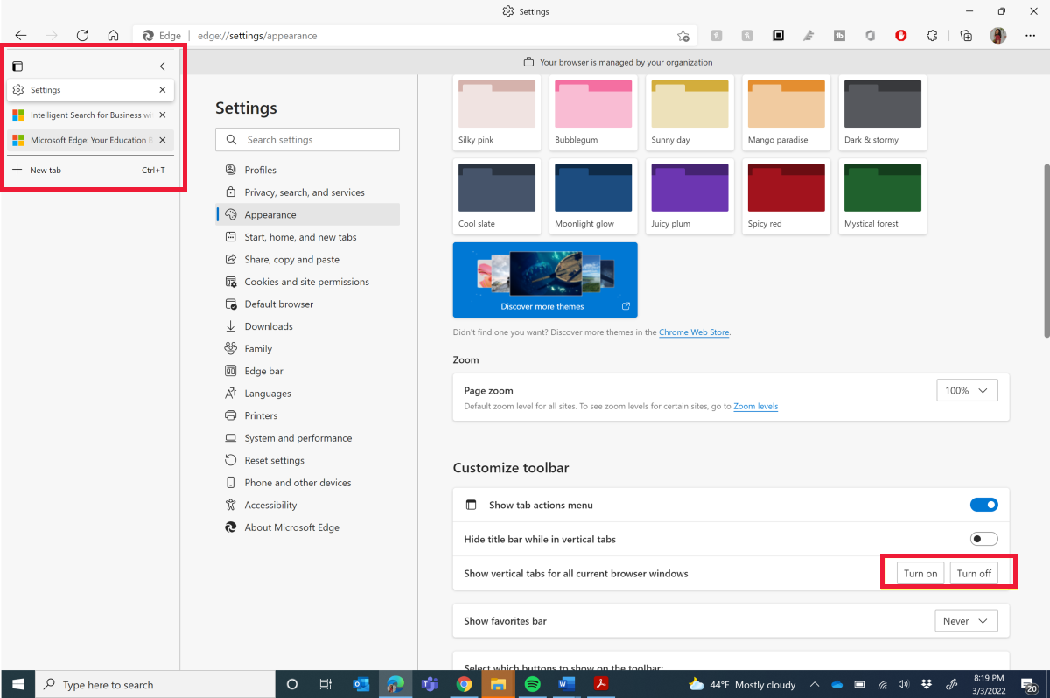
Task: Switch to the Intelligent Search for Business tab
Action: pyautogui.click(x=87, y=115)
